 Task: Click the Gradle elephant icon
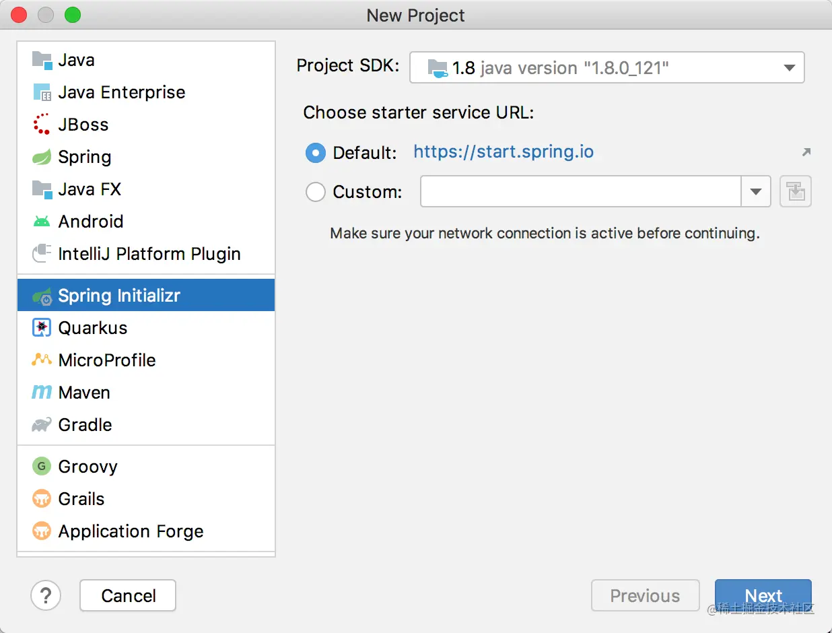(42, 425)
